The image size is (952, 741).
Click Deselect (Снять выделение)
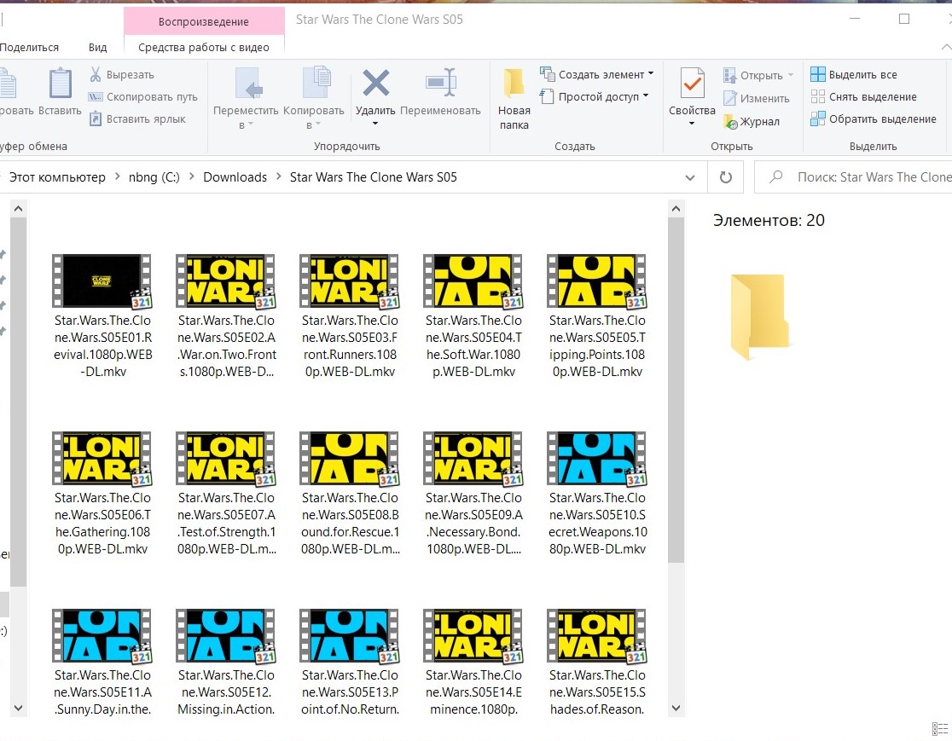point(863,96)
